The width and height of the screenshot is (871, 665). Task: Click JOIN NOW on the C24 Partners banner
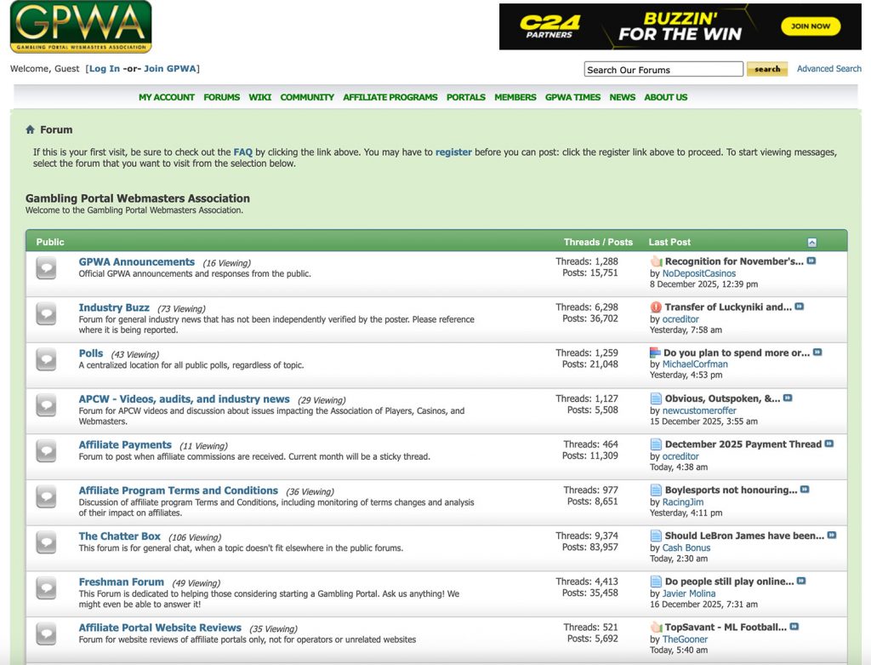pyautogui.click(x=810, y=26)
